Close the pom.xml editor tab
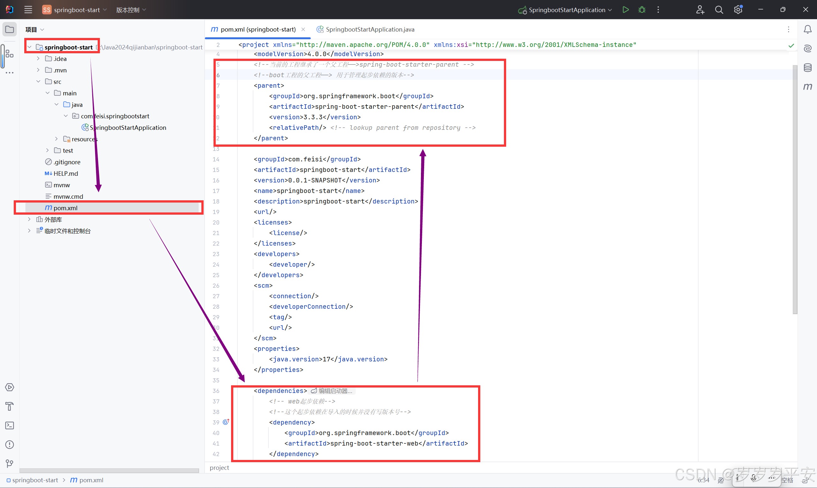This screenshot has width=817, height=488. (x=303, y=29)
